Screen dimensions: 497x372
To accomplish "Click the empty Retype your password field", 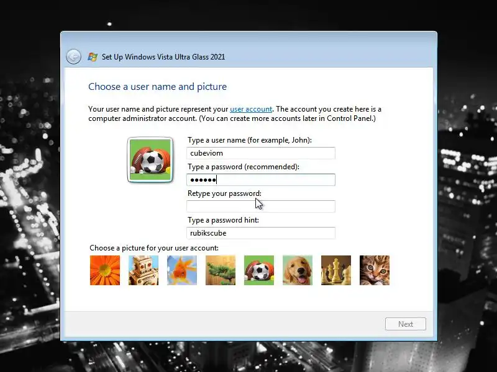I will [261, 206].
